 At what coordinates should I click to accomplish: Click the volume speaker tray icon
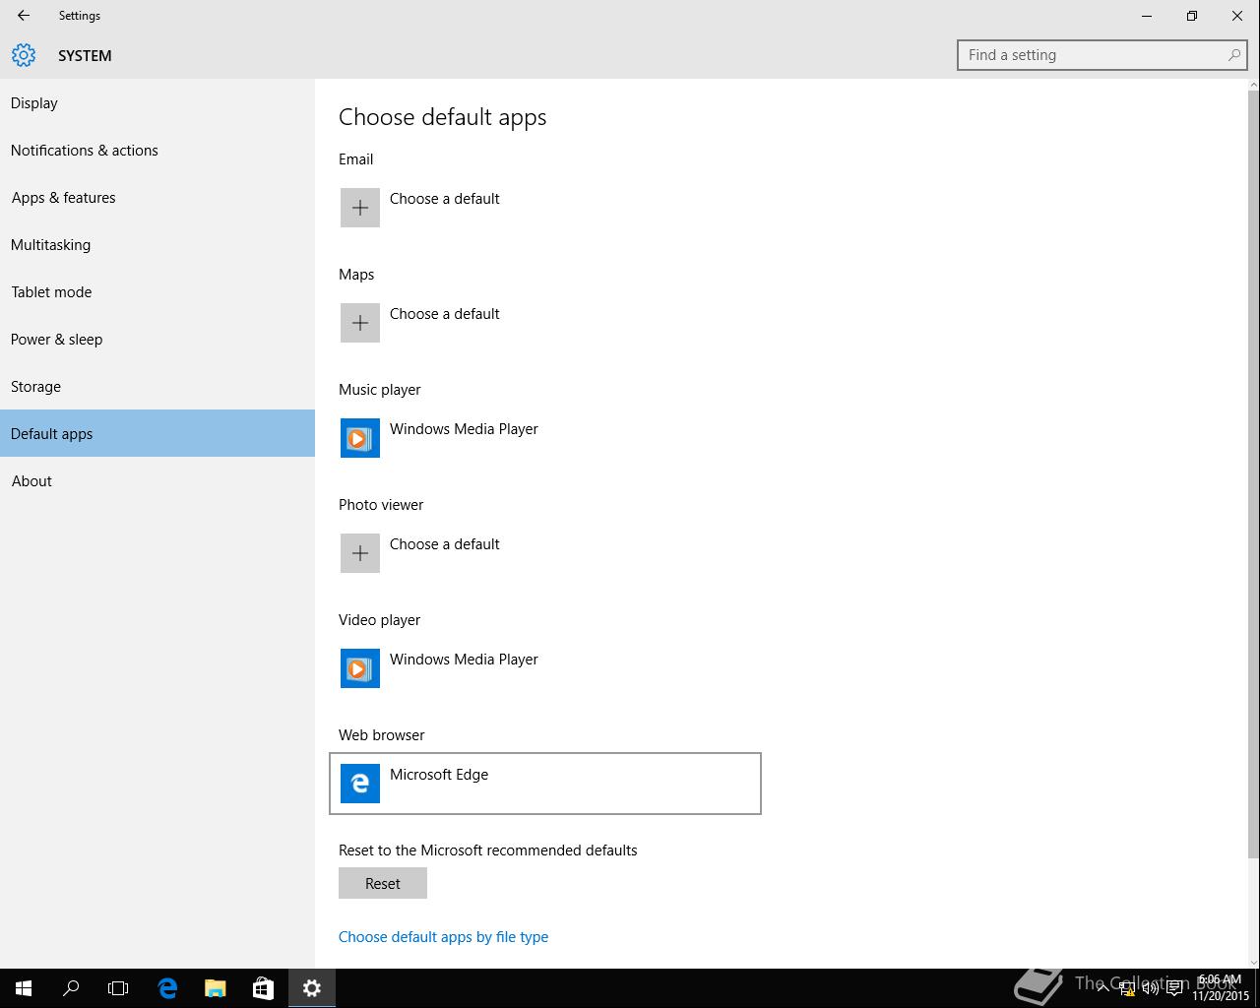(x=1150, y=989)
